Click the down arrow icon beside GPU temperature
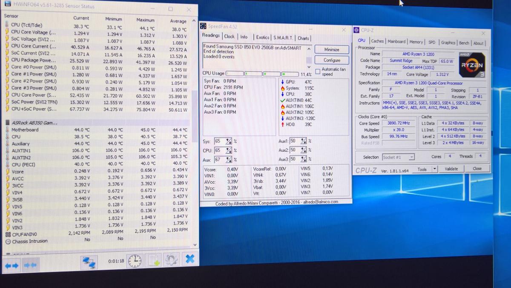Viewport: 511px width, 288px height. [282, 82]
